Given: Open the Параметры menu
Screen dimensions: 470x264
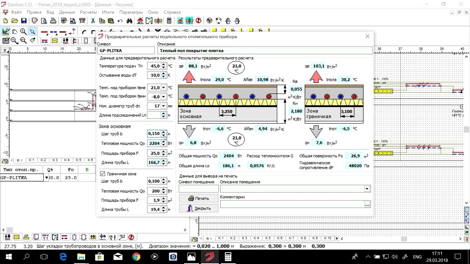Looking at the screenshot, I should [131, 12].
